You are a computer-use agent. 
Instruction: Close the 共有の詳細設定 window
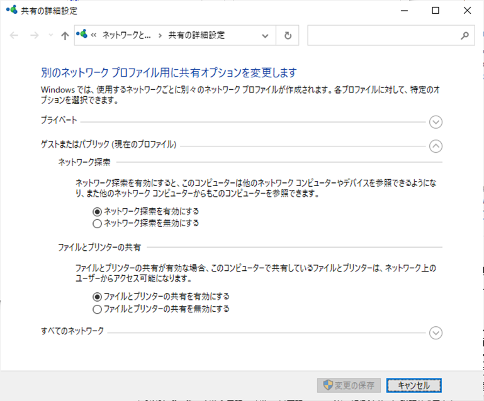pyautogui.click(x=468, y=11)
